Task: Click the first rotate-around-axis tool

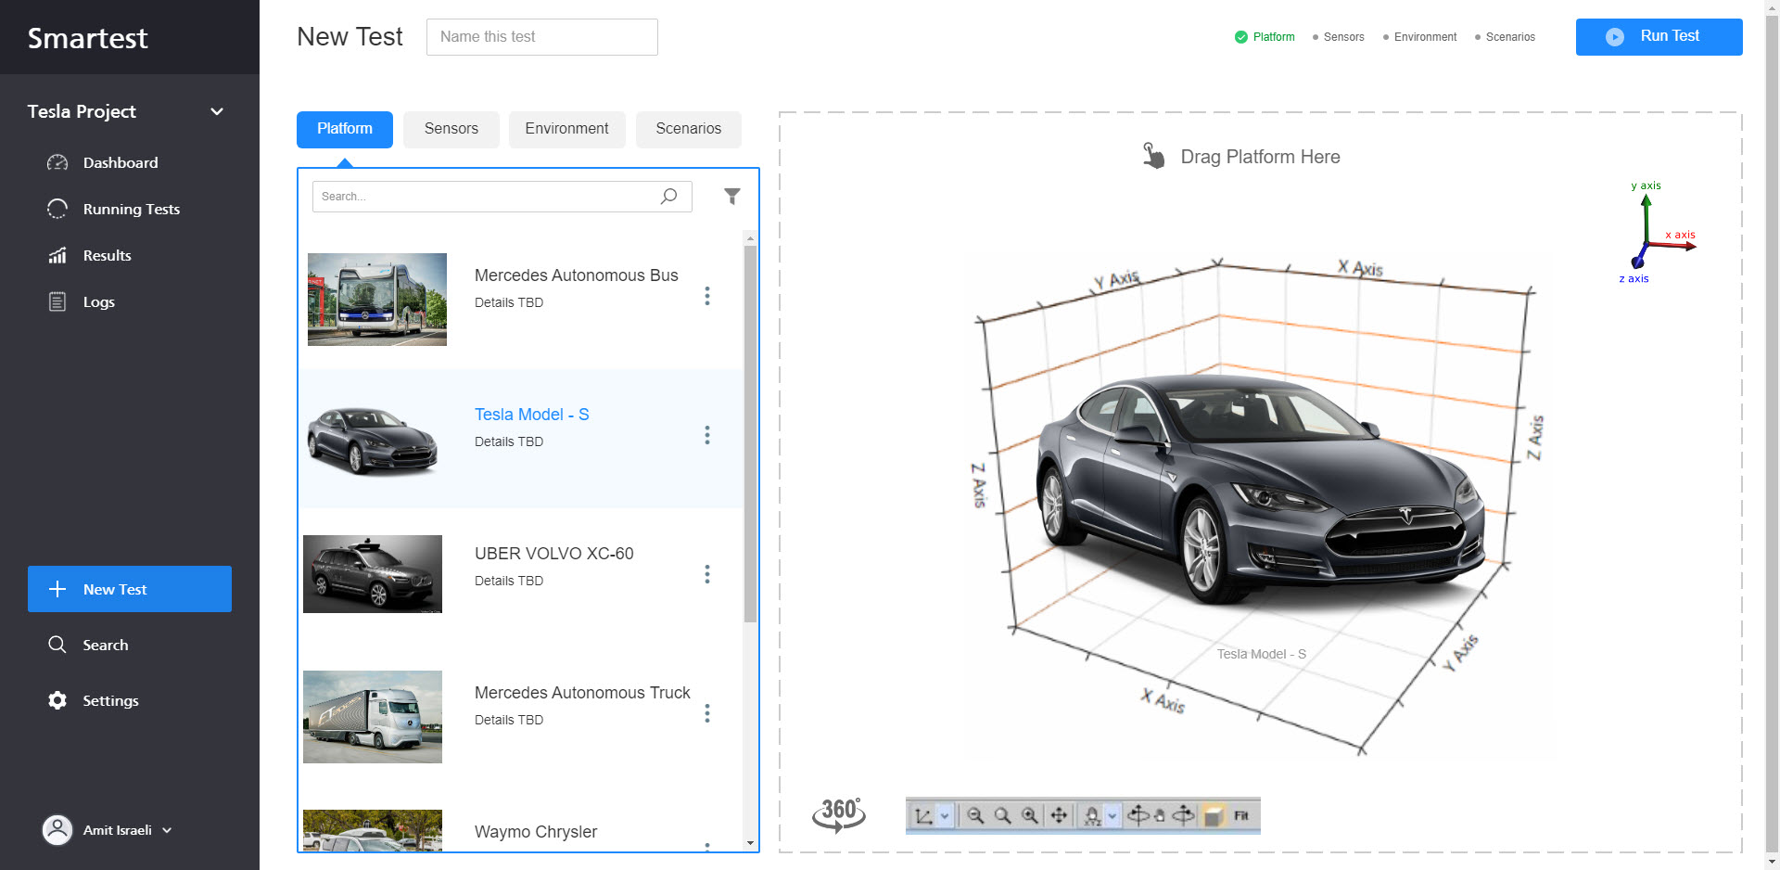Action: point(1138,815)
